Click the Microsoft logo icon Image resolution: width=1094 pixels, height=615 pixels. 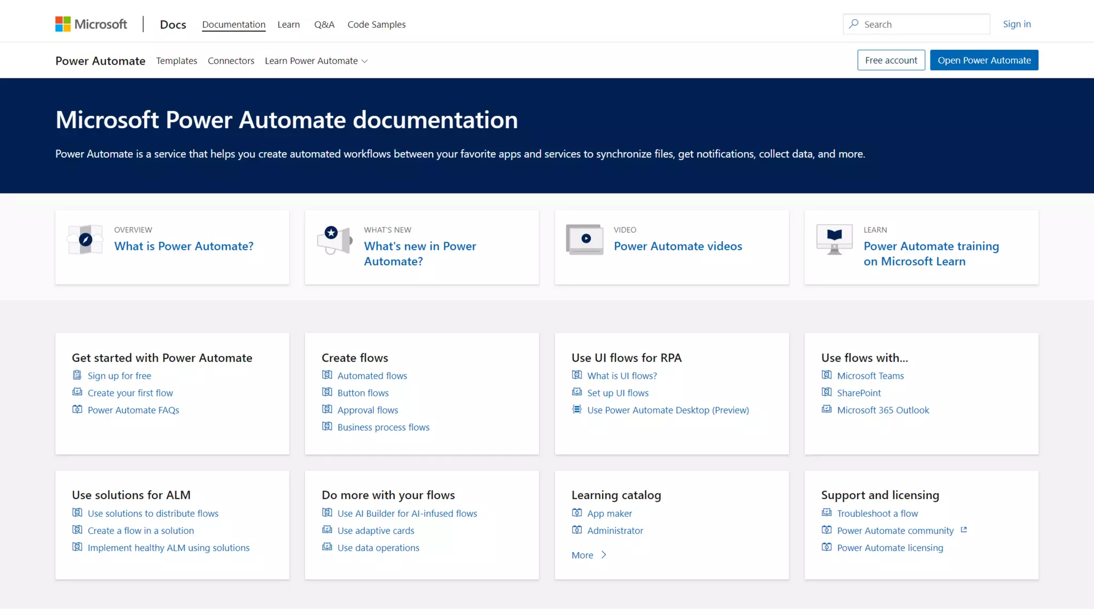[x=63, y=24]
